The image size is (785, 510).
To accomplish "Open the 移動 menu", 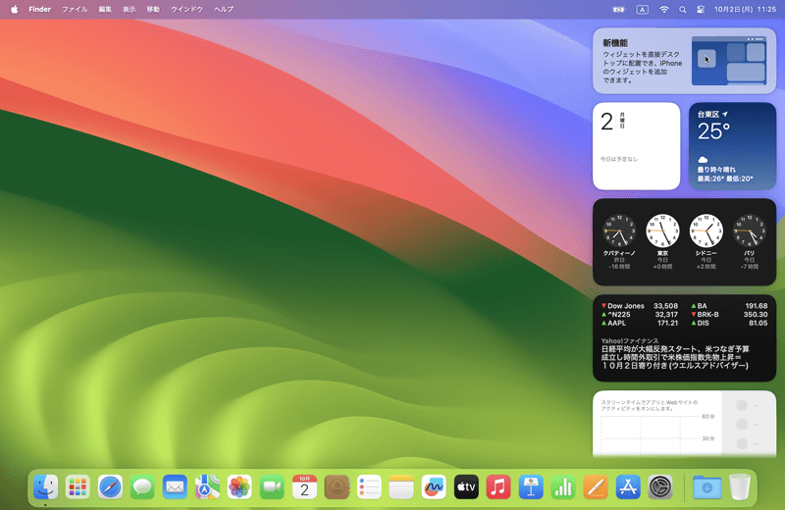I will point(153,9).
